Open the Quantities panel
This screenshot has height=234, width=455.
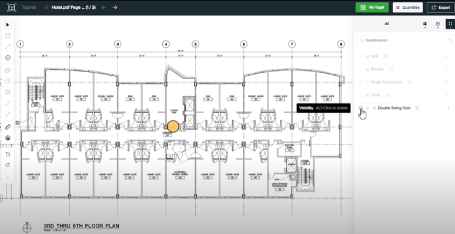pyautogui.click(x=408, y=8)
